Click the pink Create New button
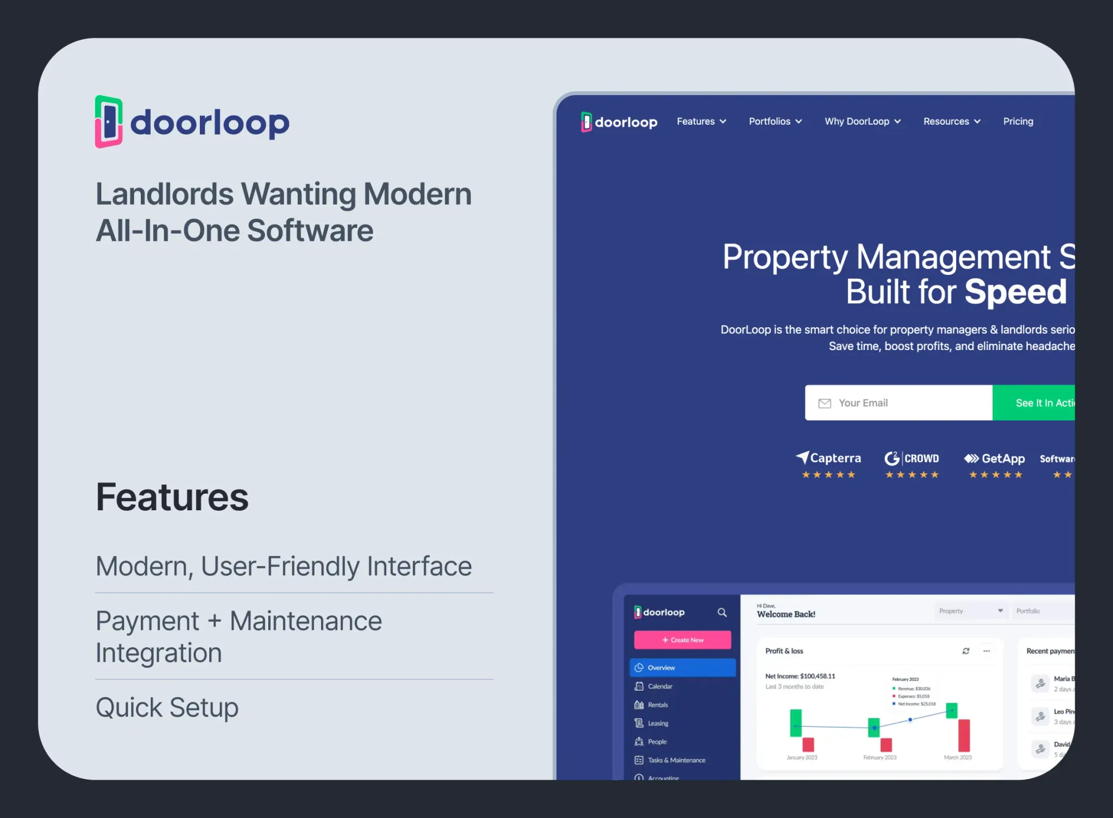 point(682,640)
